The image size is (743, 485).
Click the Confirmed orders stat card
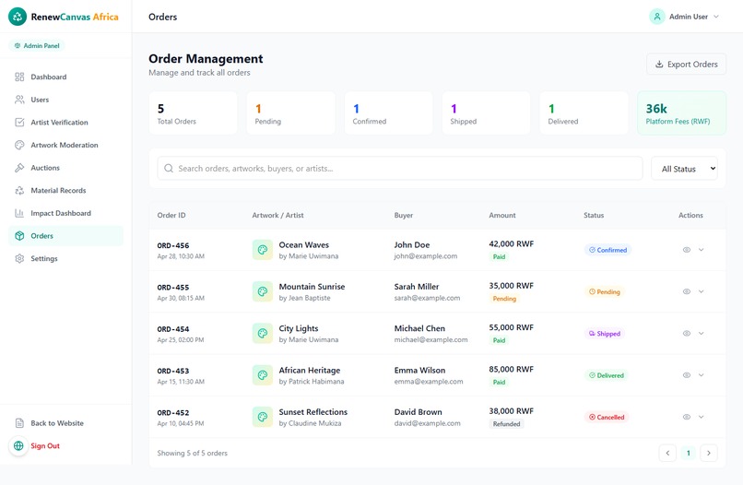[389, 112]
